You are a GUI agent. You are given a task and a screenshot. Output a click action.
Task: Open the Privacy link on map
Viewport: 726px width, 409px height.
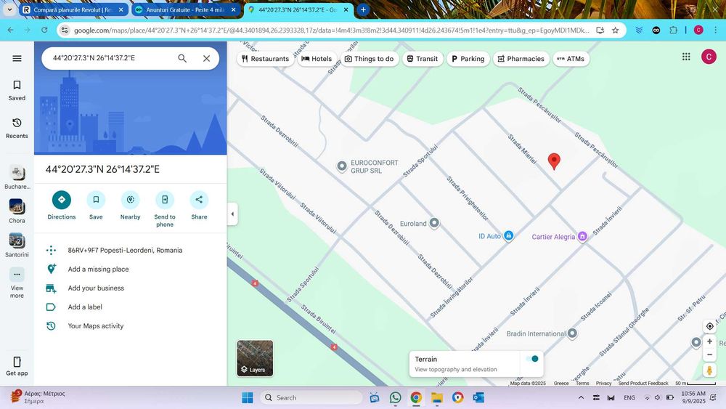coord(603,383)
